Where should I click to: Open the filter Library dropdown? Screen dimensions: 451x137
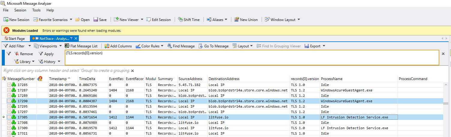coord(24,61)
